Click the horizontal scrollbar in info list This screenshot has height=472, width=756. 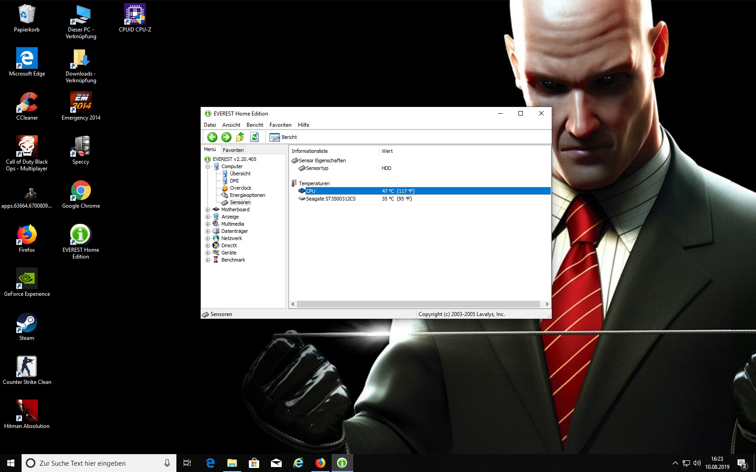[x=418, y=304]
